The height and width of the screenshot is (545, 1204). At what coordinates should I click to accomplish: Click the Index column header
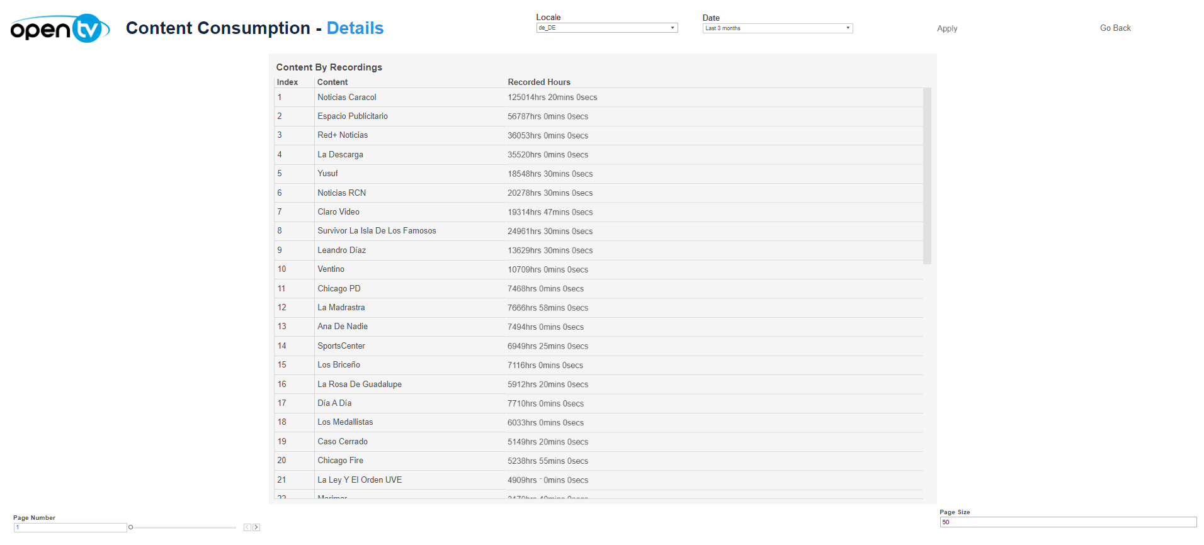(x=287, y=82)
